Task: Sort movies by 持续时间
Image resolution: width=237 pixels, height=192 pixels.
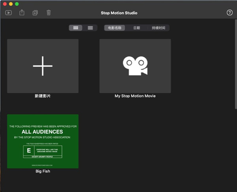Action: [x=158, y=28]
